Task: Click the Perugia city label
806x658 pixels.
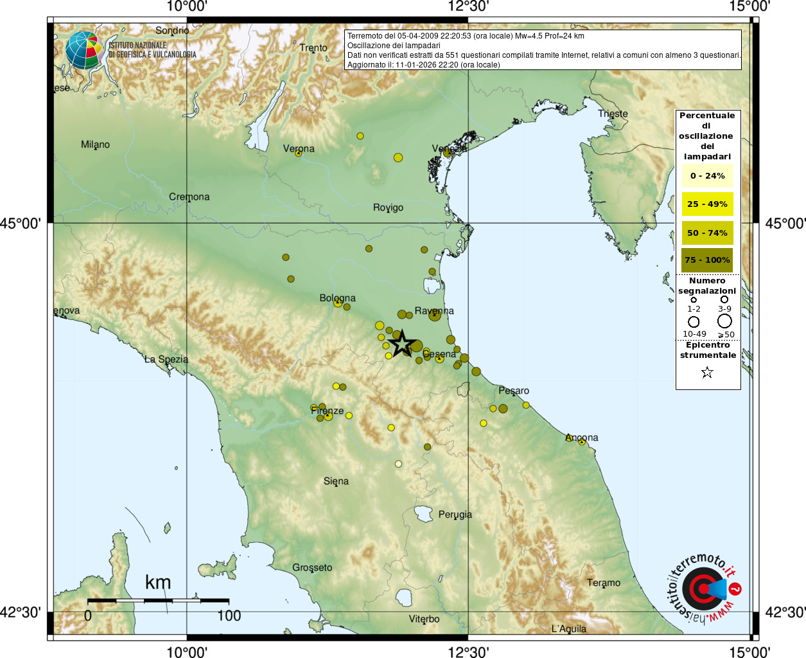Action: pos(455,514)
